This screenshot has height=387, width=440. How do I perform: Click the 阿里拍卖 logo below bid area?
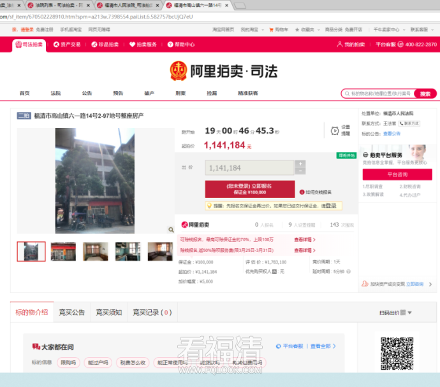(195, 225)
